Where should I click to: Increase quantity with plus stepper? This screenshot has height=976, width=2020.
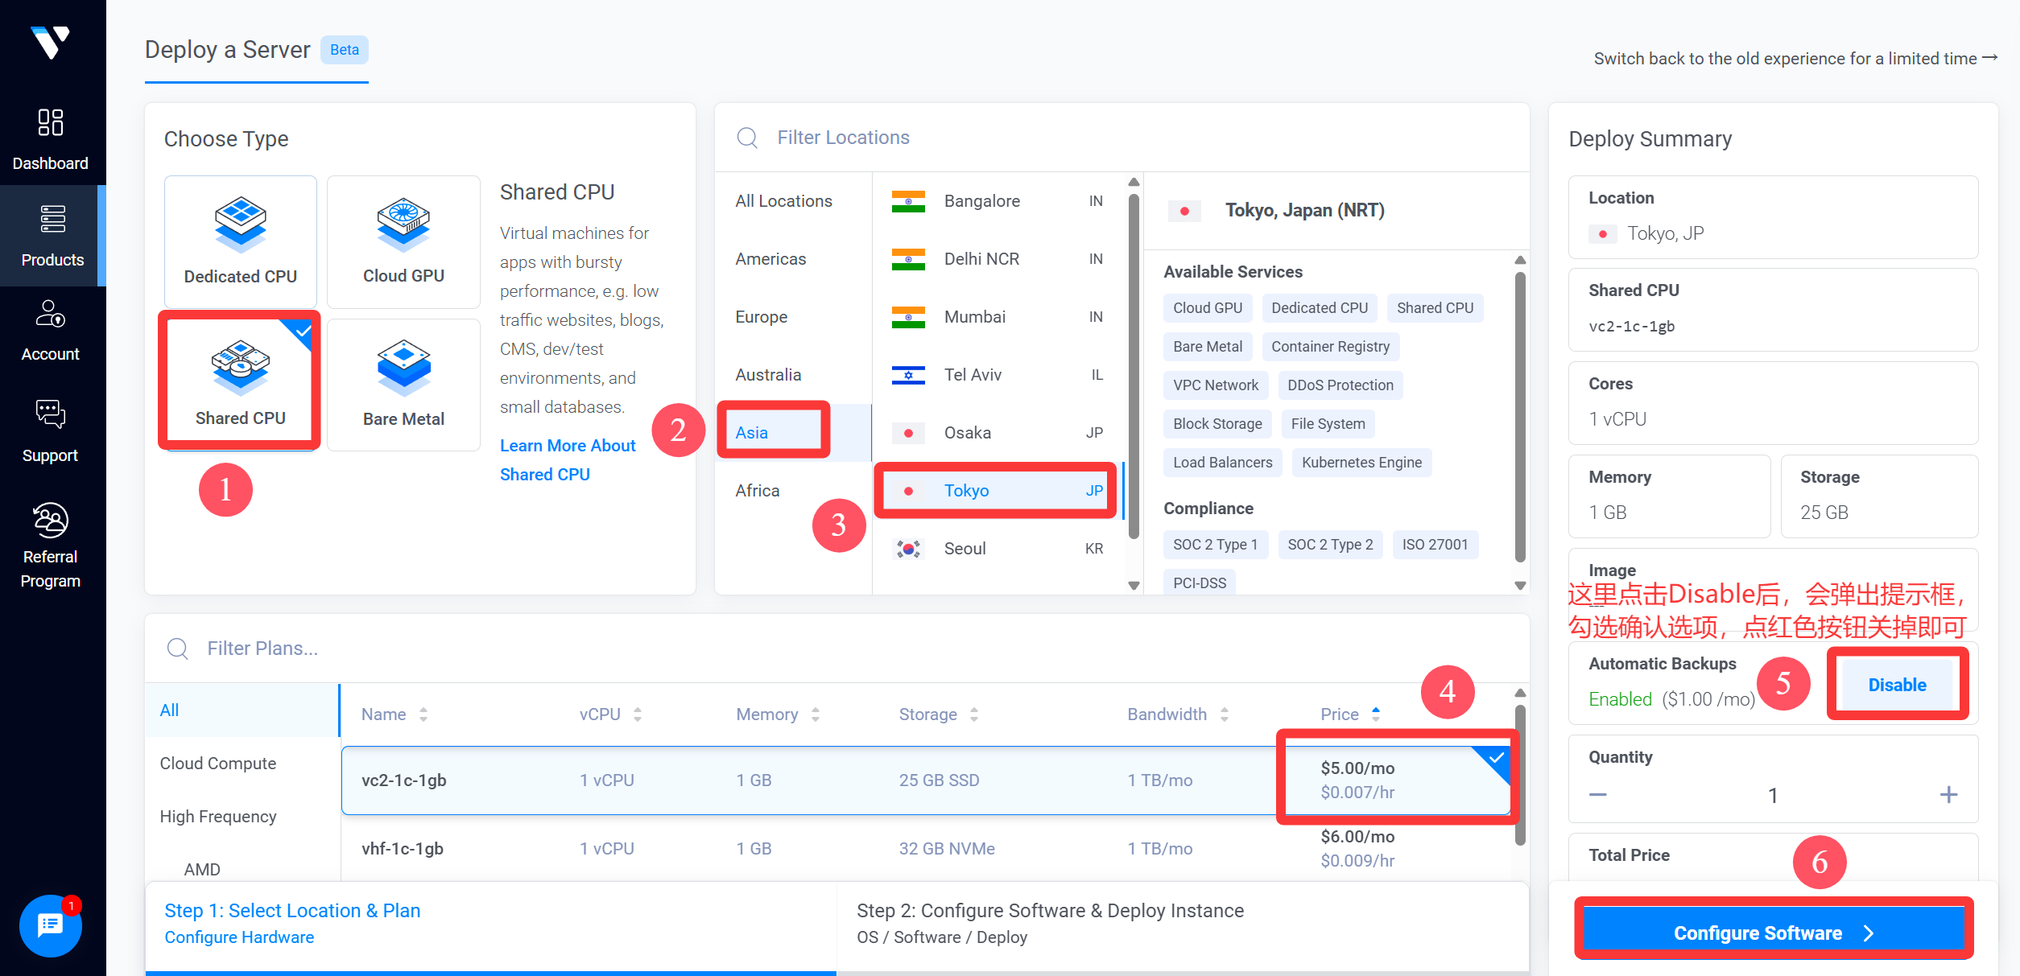[1948, 795]
